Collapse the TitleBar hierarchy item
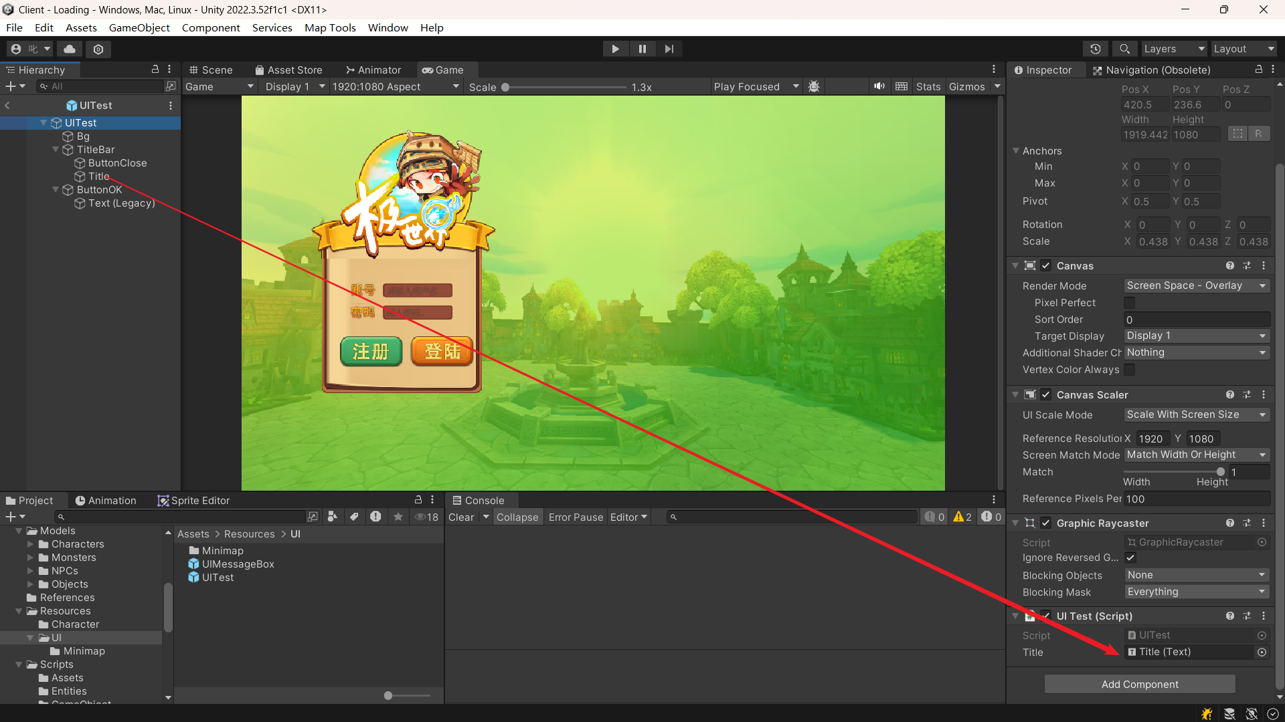Image resolution: width=1285 pixels, height=722 pixels. (56, 150)
